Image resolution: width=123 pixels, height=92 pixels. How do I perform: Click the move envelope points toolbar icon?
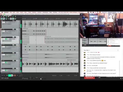(8, 19)
